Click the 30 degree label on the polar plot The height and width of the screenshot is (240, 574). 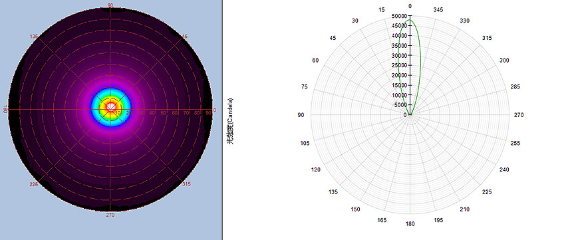click(355, 21)
